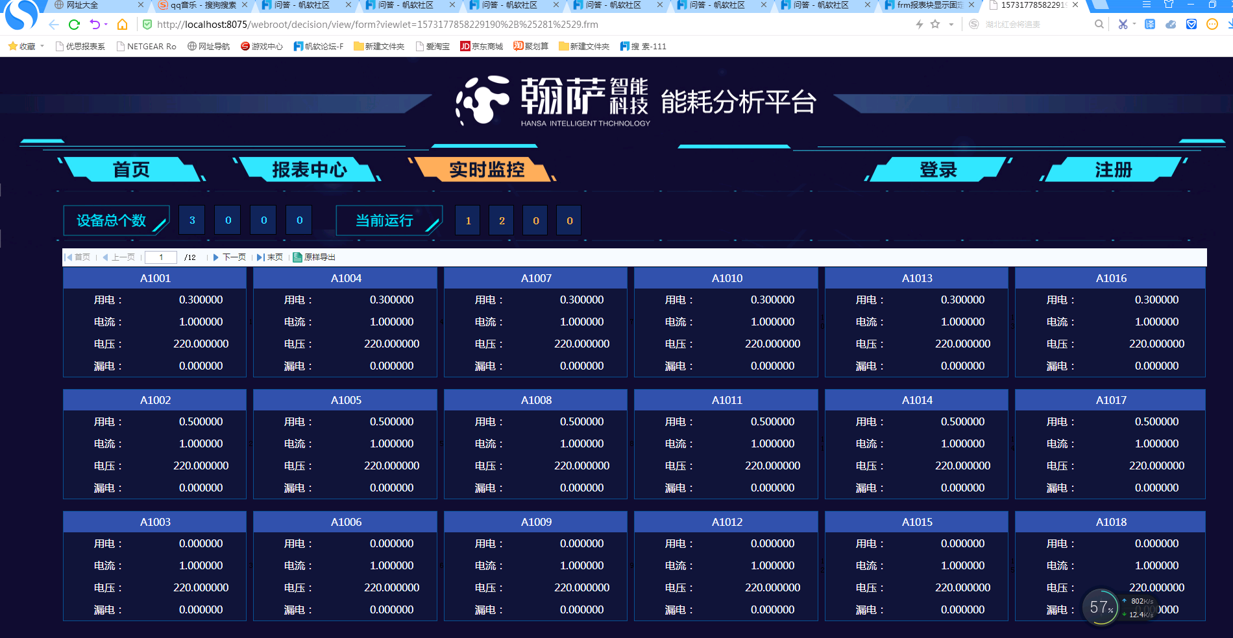Image resolution: width=1233 pixels, height=638 pixels.
Task: Expand the 收藏 favorites dropdown arrow
Action: (42, 47)
